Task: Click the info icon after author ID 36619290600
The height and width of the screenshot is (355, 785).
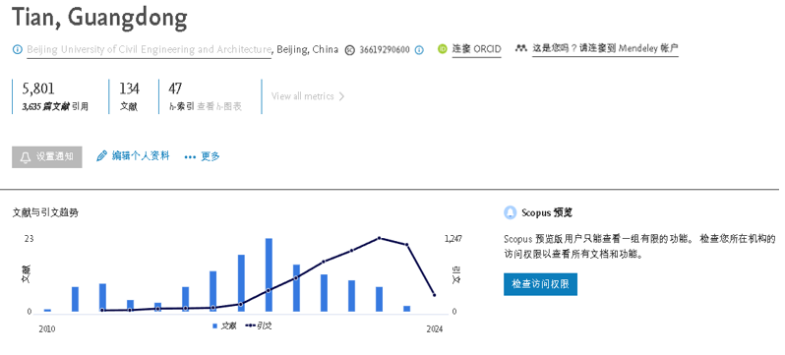Action: [419, 50]
